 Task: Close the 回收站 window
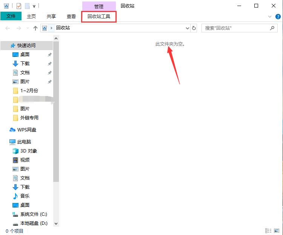point(274,6)
